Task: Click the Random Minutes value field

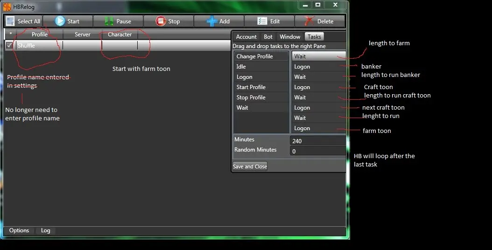Action: (317, 151)
